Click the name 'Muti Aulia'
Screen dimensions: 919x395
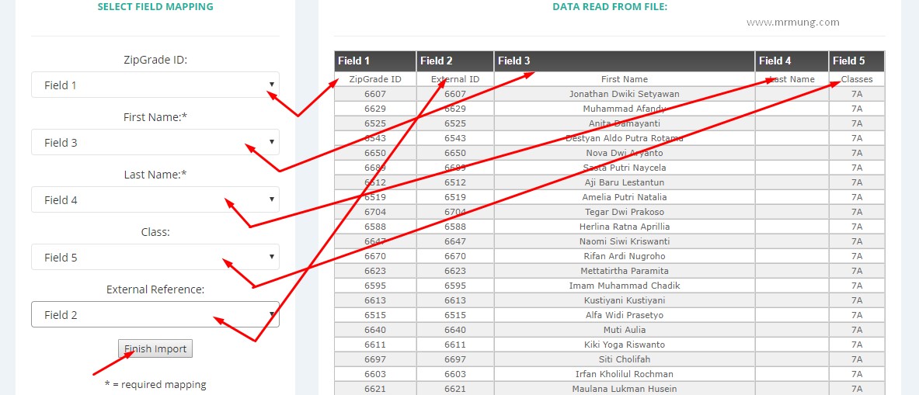(625, 330)
